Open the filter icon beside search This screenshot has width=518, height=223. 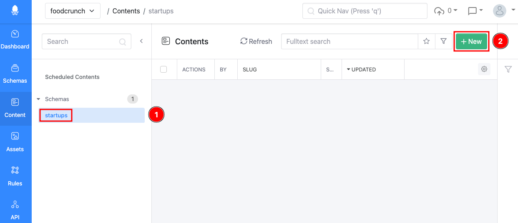point(443,41)
